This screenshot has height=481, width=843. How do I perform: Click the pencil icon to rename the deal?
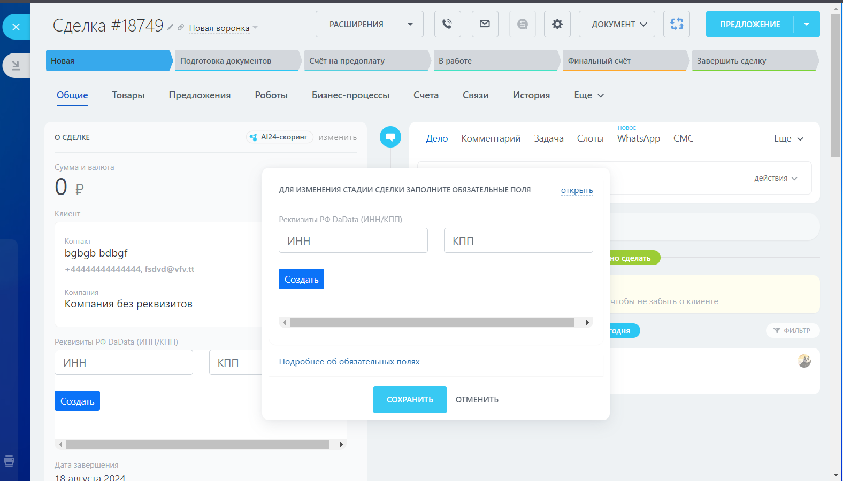(x=170, y=27)
